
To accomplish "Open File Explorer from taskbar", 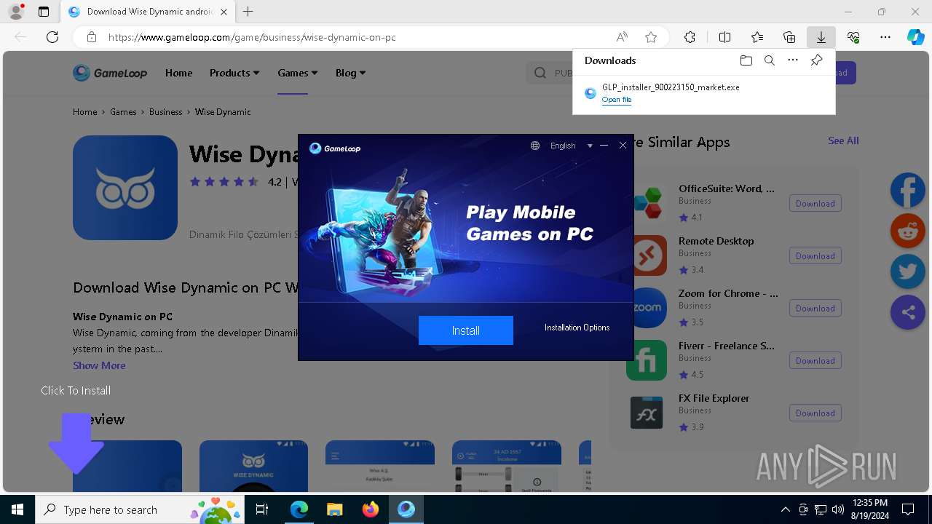I will coord(334,509).
